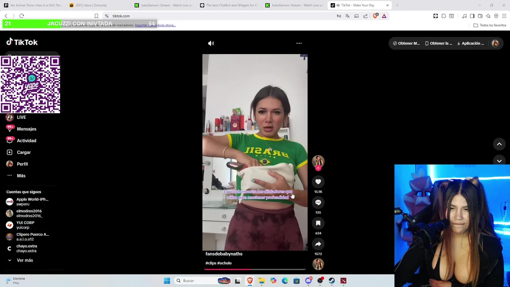Image resolution: width=510 pixels, height=287 pixels.
Task: Click the Aplicación download button
Action: (x=470, y=43)
